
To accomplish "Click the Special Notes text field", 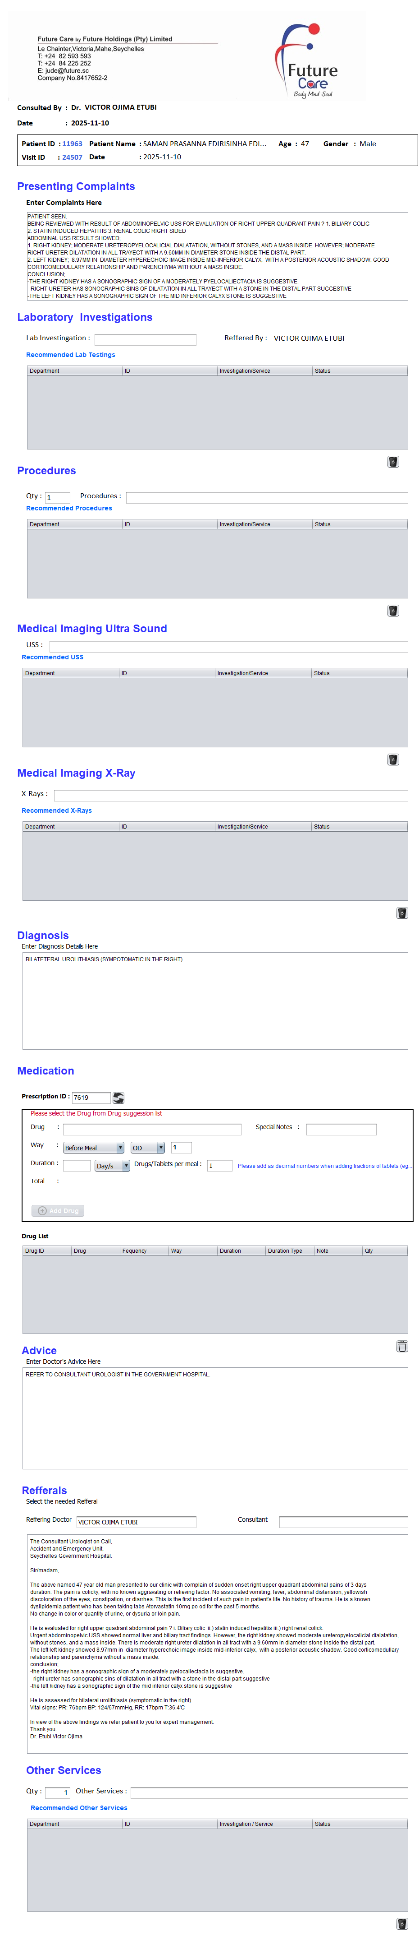I will [x=341, y=1129].
